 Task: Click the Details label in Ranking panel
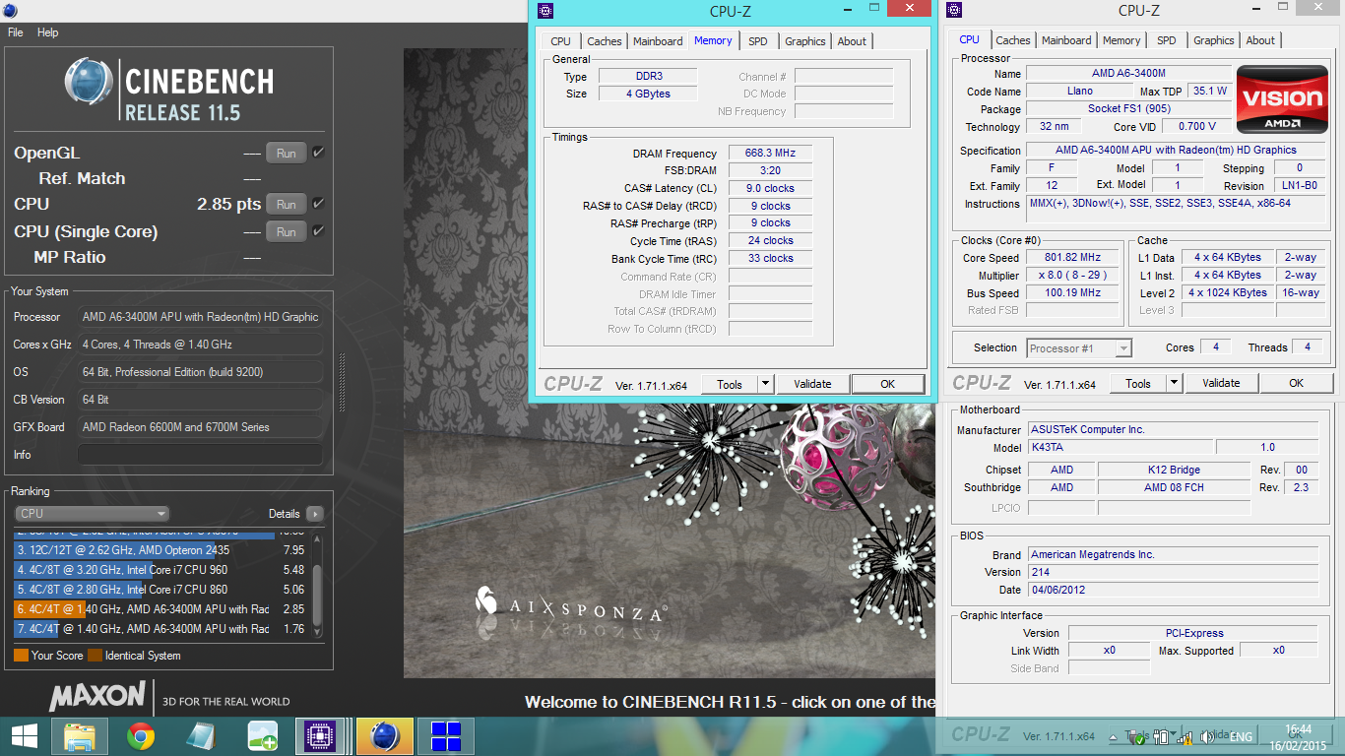284,514
